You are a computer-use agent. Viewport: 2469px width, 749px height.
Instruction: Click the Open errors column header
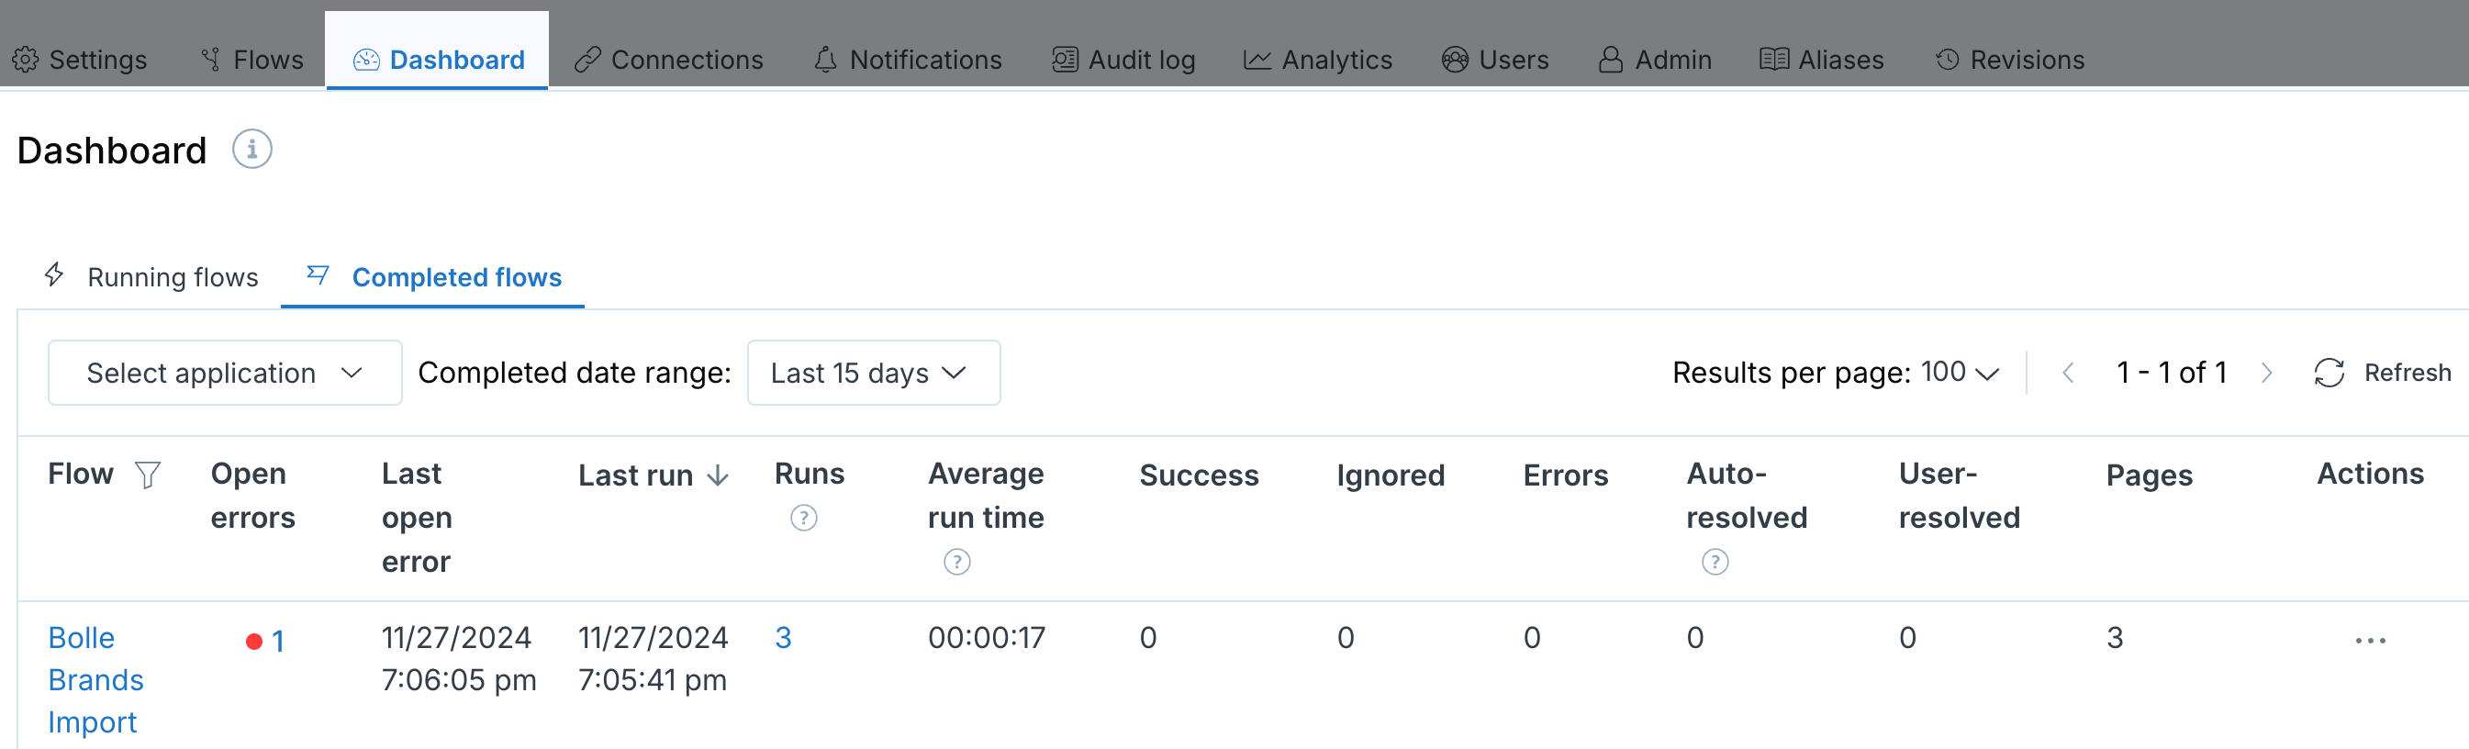(253, 496)
